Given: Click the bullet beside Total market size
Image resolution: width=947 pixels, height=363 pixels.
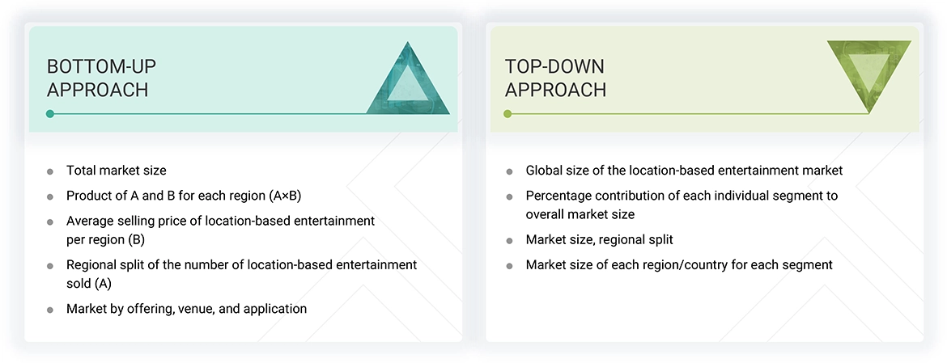Looking at the screenshot, I should 50,171.
